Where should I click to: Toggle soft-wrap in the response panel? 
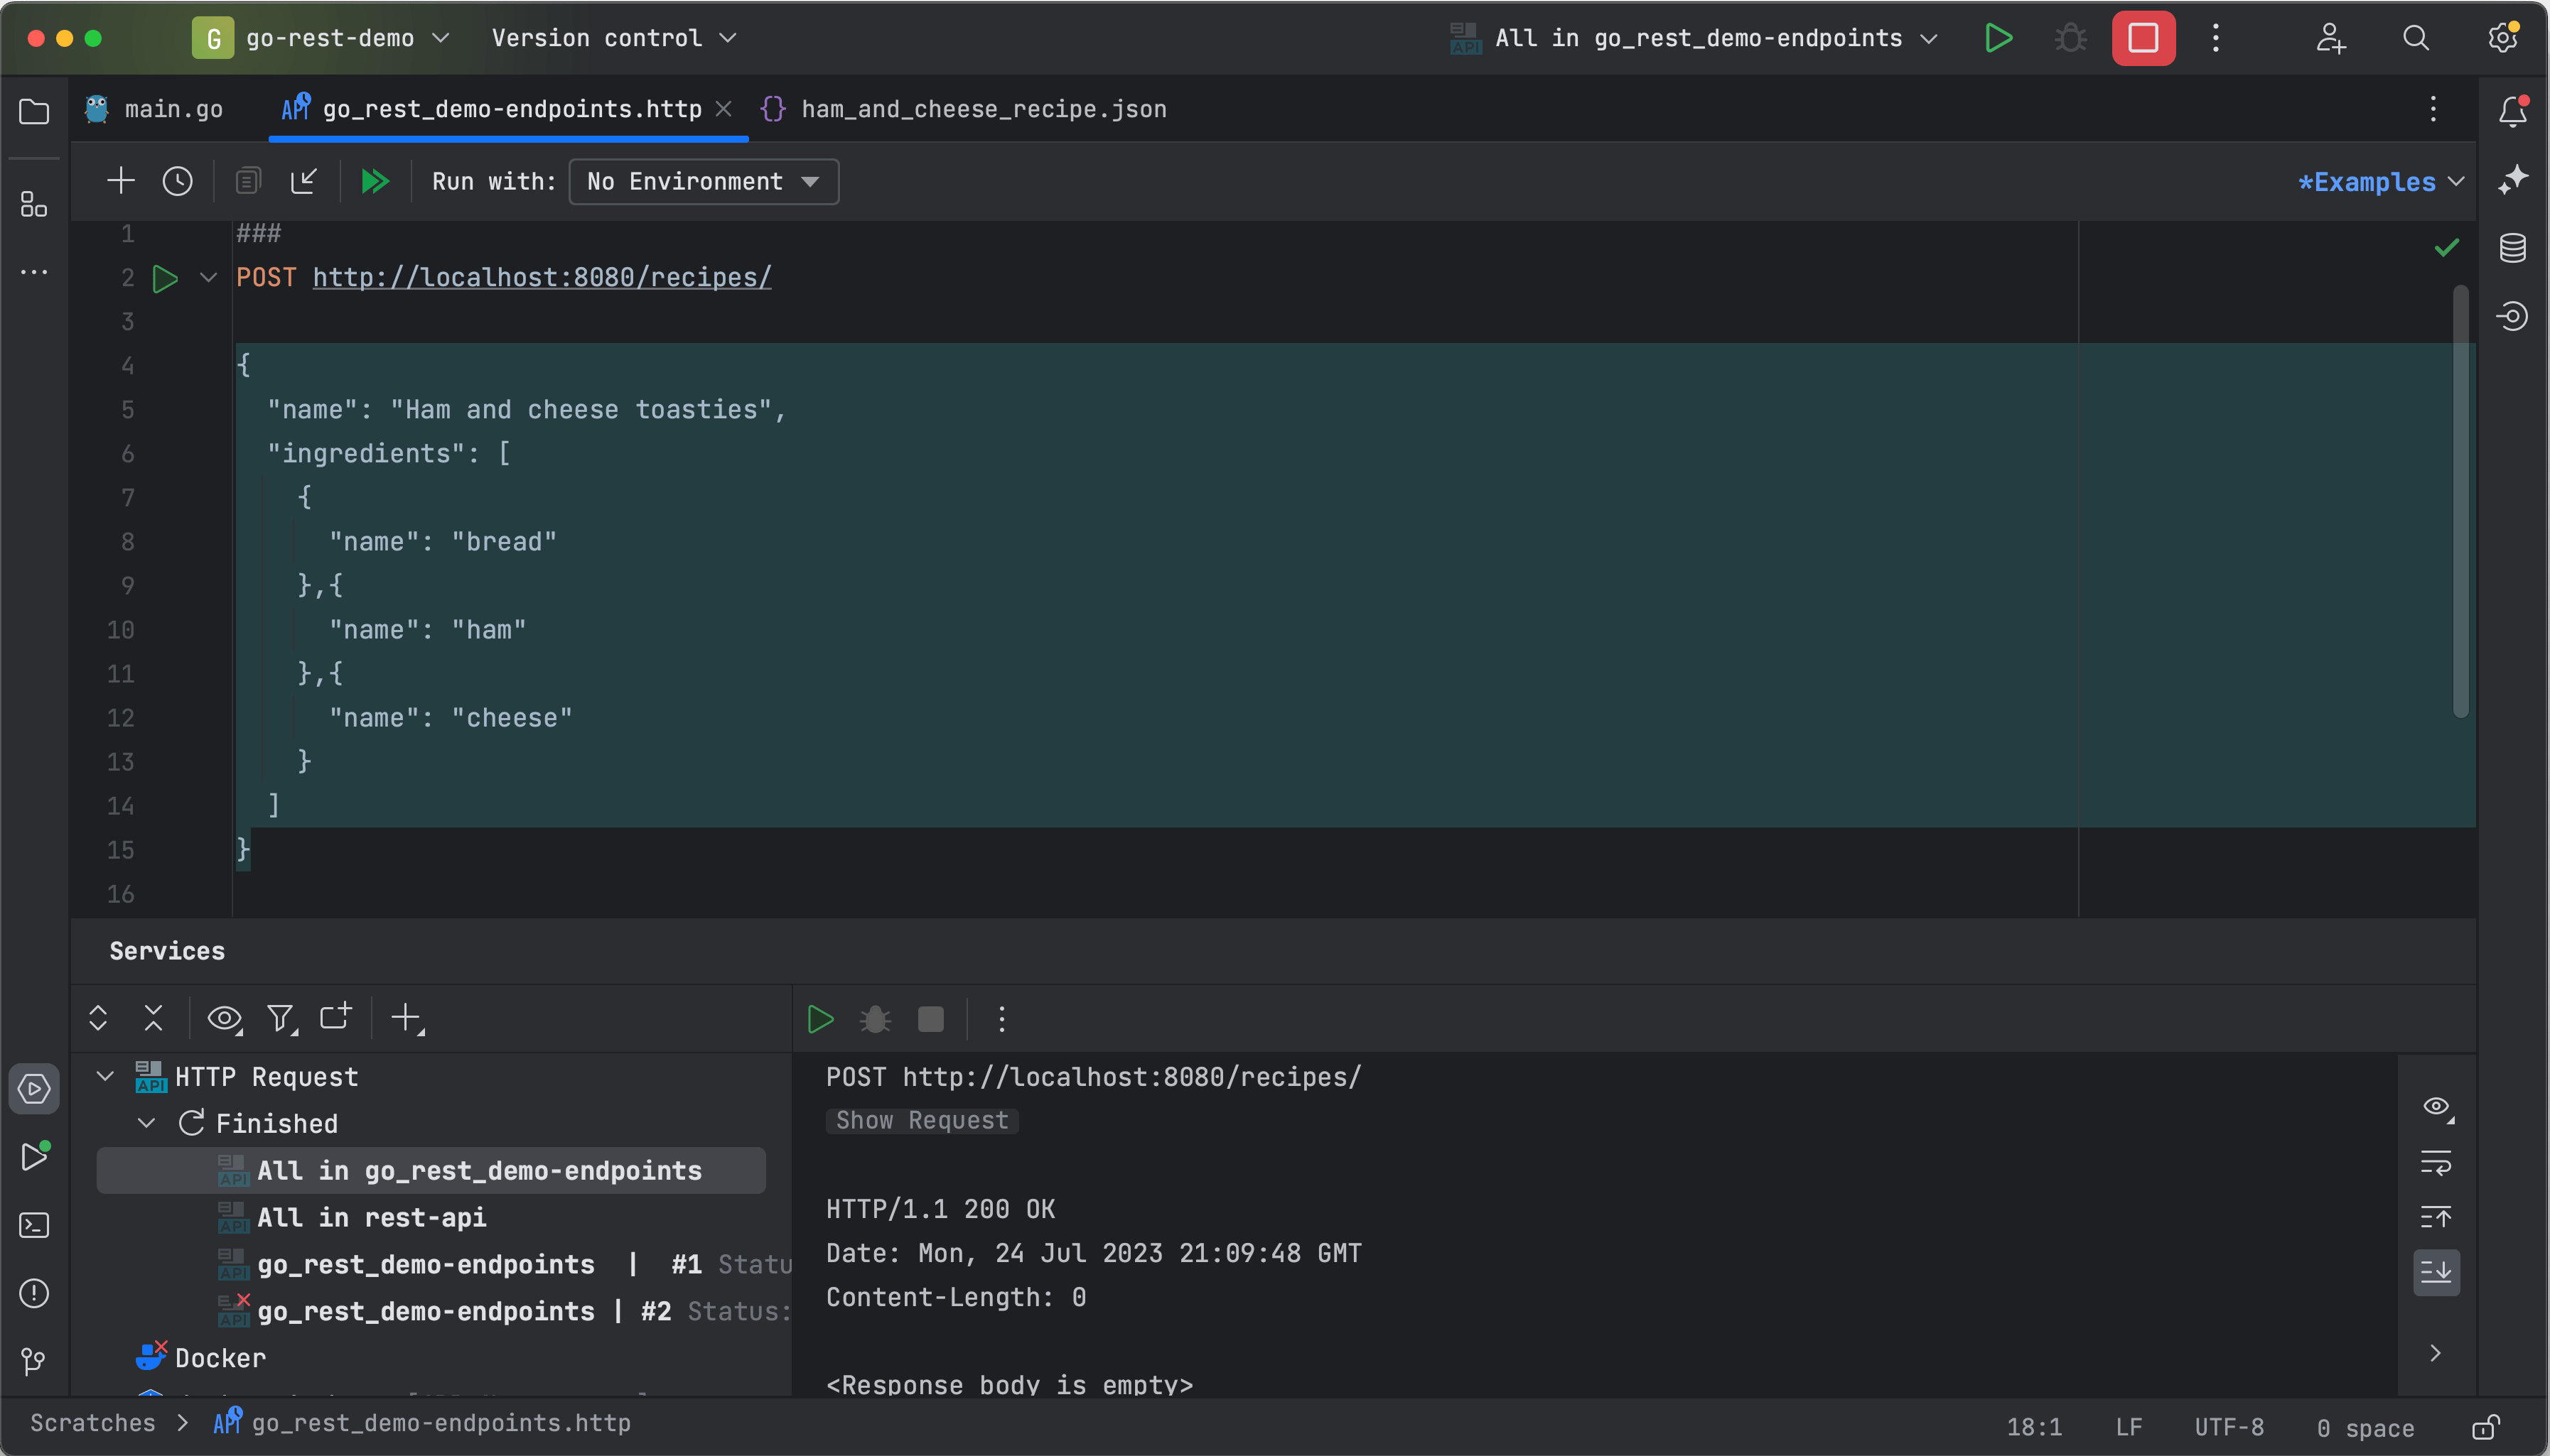coord(2438,1161)
